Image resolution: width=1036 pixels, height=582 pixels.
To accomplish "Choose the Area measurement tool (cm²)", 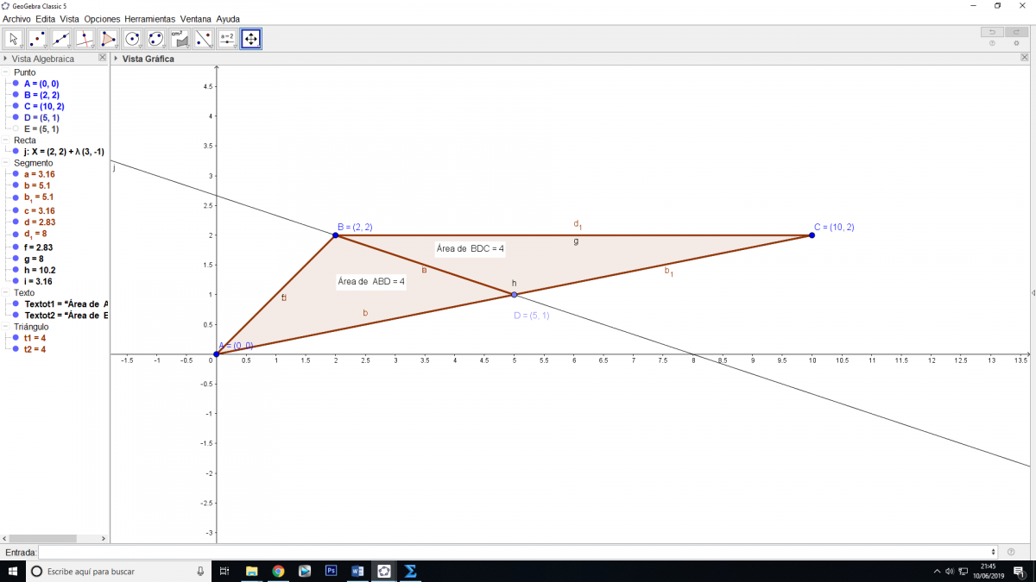I will [180, 39].
